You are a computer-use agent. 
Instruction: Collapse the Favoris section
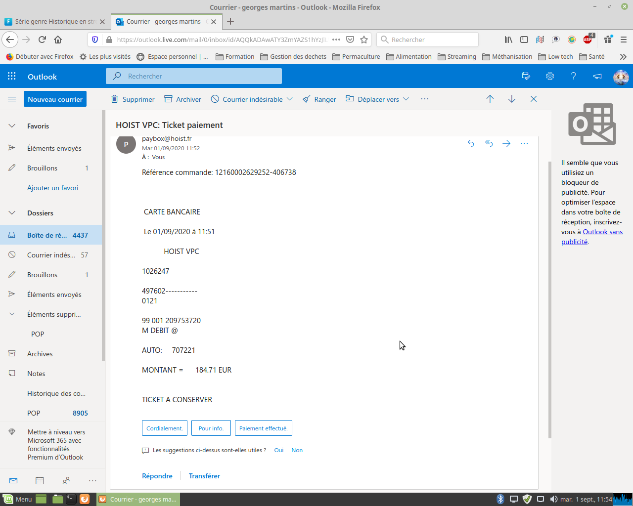click(x=12, y=126)
